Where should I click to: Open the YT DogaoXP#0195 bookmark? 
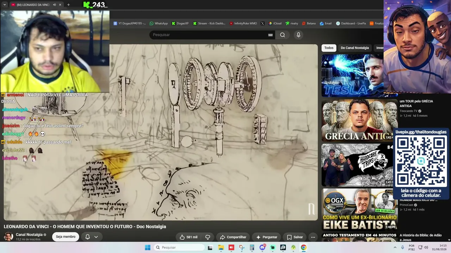click(x=130, y=24)
